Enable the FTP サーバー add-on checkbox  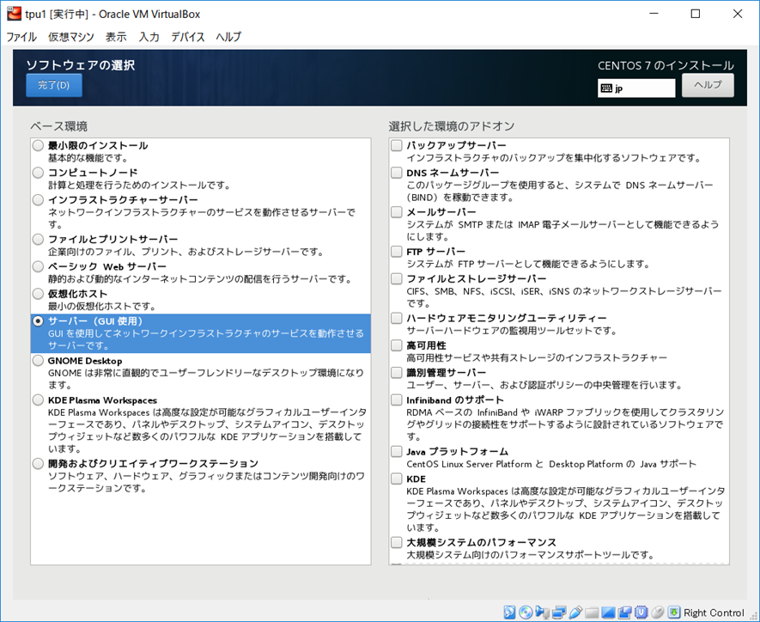tap(396, 251)
